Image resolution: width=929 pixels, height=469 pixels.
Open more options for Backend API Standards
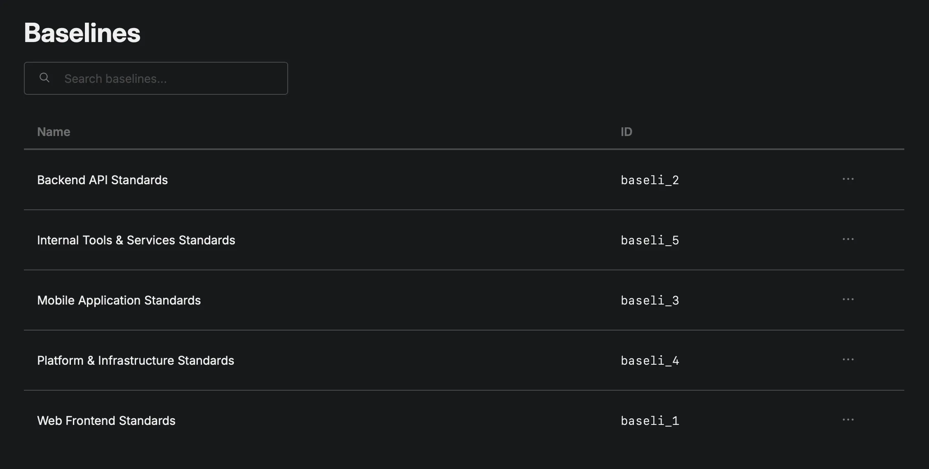[x=848, y=179]
